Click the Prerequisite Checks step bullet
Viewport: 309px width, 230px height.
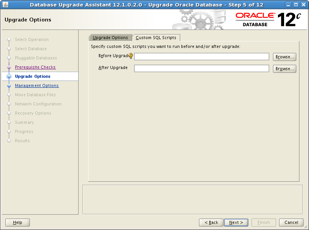point(9,67)
